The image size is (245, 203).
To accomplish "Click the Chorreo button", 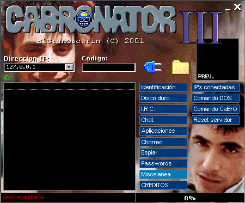I will (x=163, y=142).
